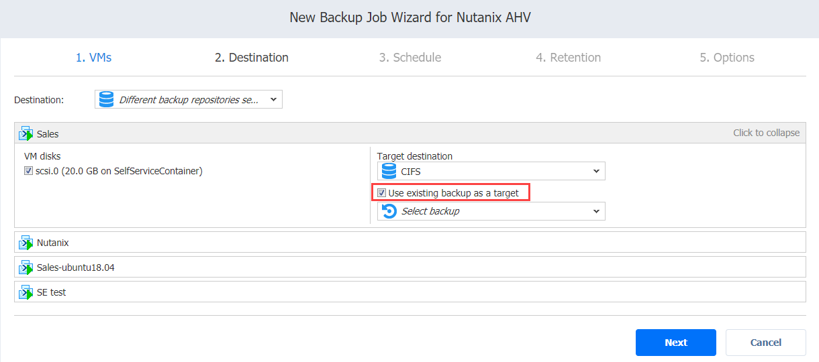This screenshot has width=819, height=362.
Task: Switch to the 3. Schedule step
Action: [x=410, y=58]
